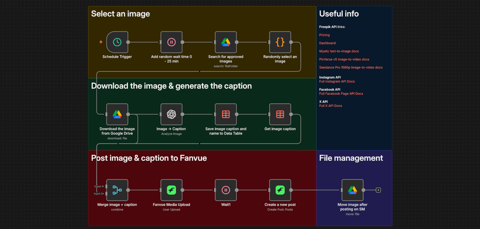Click Download the image & generate caption heading
This screenshot has height=229, width=480.
tap(172, 86)
